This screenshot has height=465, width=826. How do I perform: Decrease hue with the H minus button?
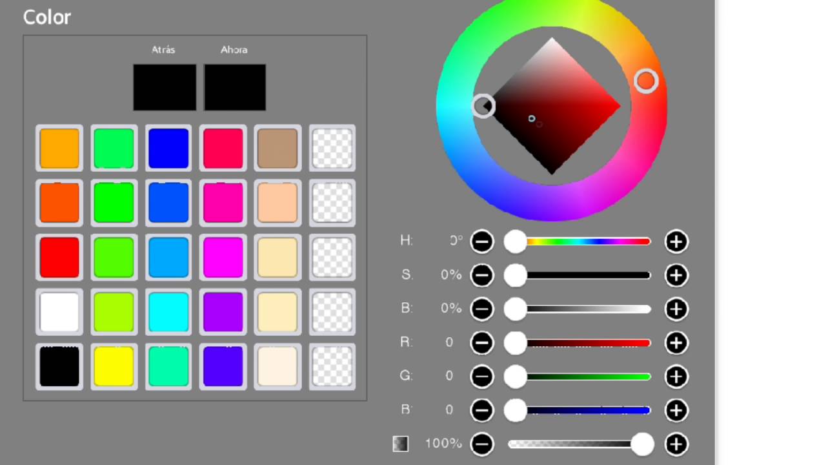pyautogui.click(x=482, y=242)
